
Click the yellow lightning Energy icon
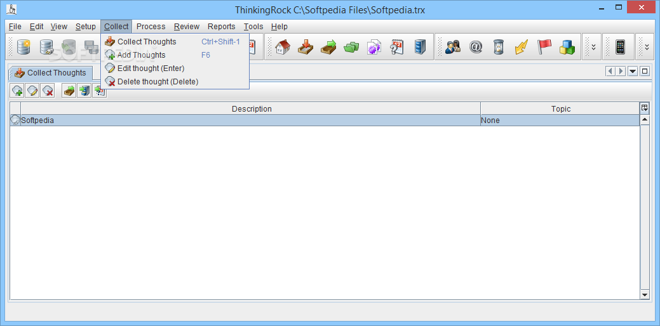[x=521, y=47]
